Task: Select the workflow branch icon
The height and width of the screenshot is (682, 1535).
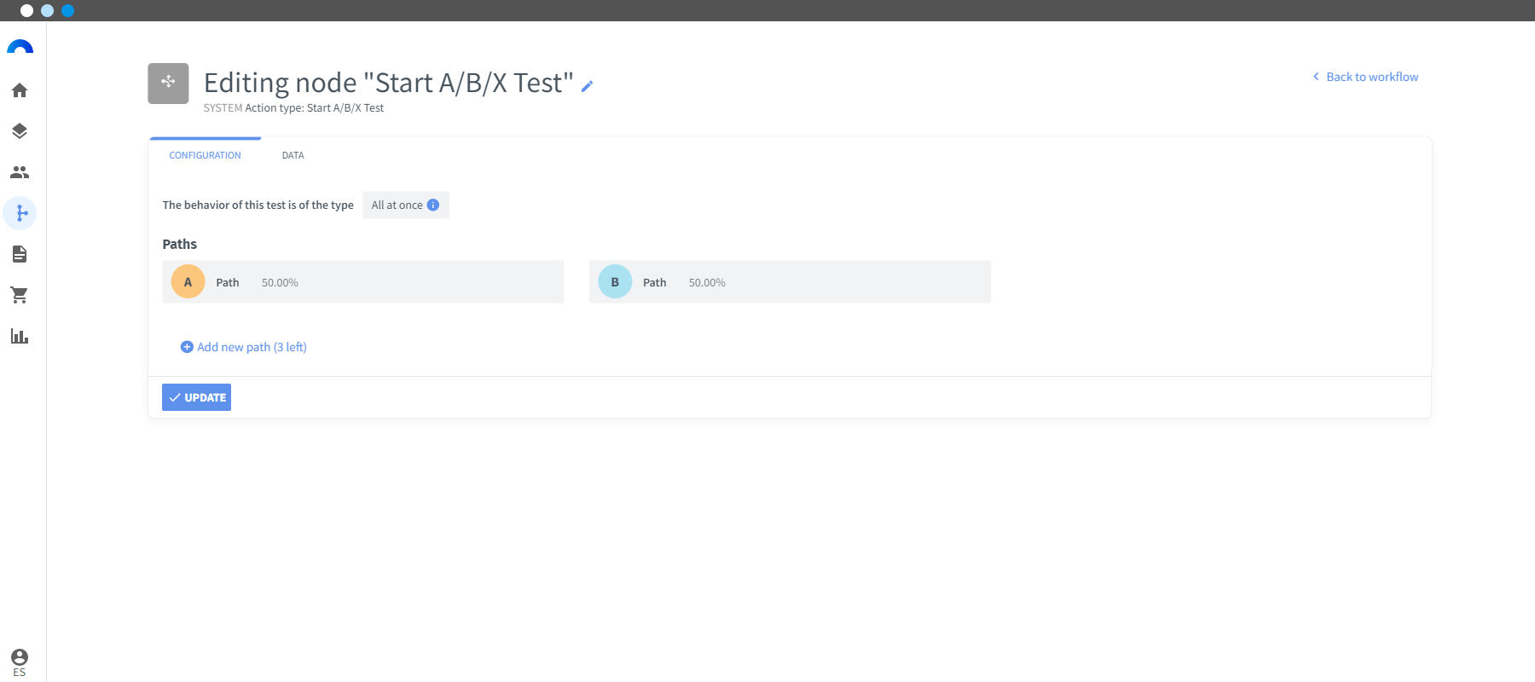Action: click(20, 213)
